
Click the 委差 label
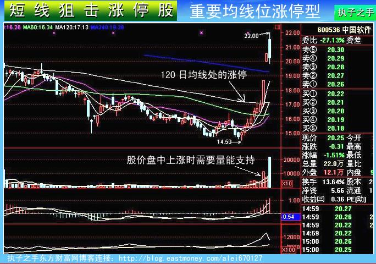click(x=353, y=40)
